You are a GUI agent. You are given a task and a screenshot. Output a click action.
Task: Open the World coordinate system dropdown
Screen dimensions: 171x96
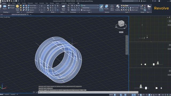pos(75,10)
